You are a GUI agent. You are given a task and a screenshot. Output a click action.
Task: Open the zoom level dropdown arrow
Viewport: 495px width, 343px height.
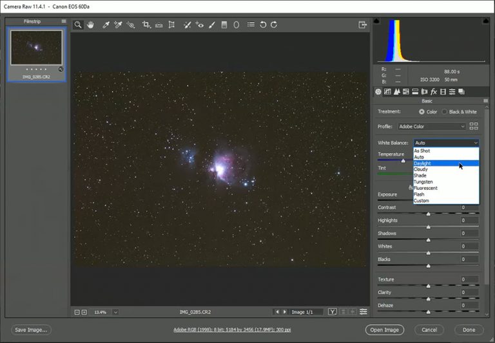(115, 312)
